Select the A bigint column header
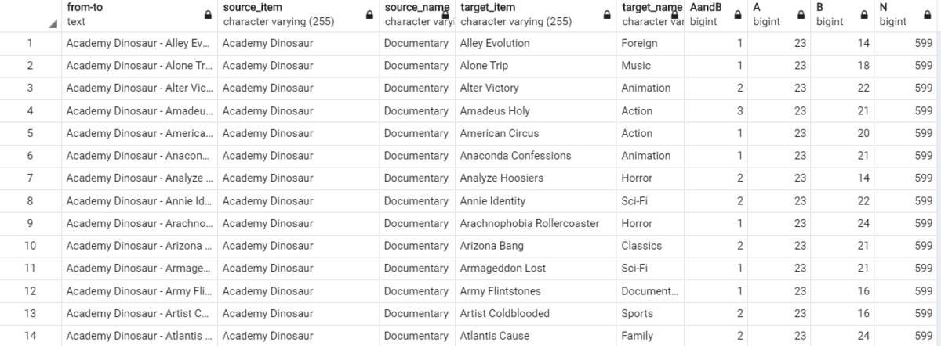This screenshot has width=941, height=346. [779, 16]
